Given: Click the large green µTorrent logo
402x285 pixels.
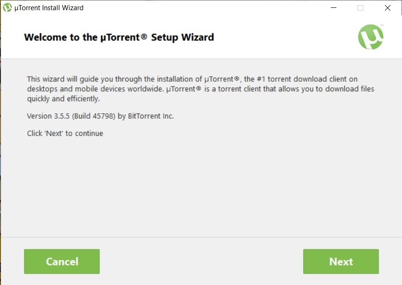Looking at the screenshot, I should [371, 37].
